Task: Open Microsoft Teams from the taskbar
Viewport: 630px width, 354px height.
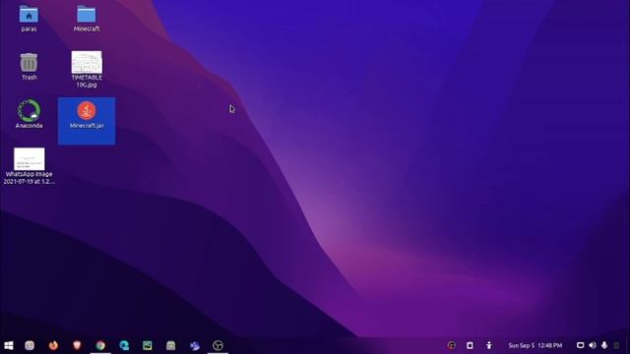Action: coord(195,345)
